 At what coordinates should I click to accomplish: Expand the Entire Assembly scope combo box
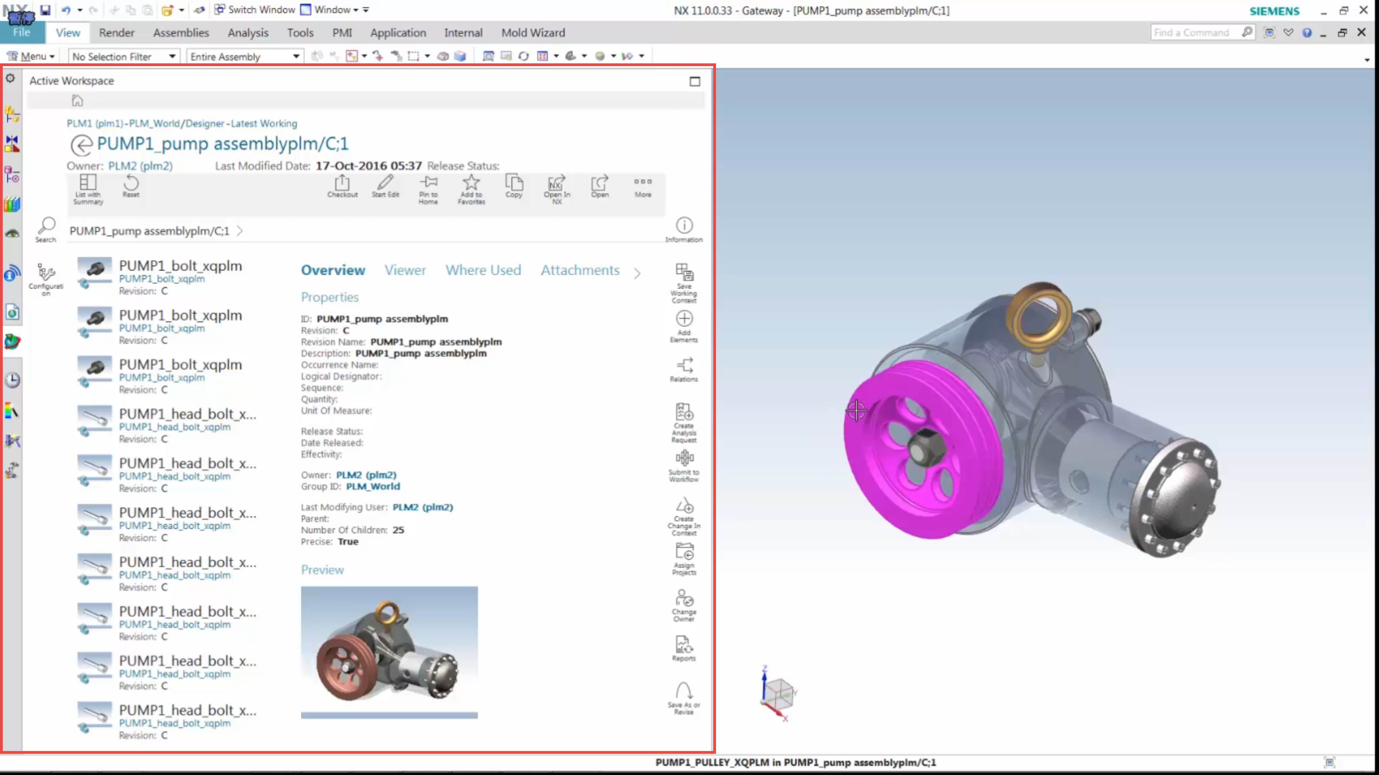[245, 56]
